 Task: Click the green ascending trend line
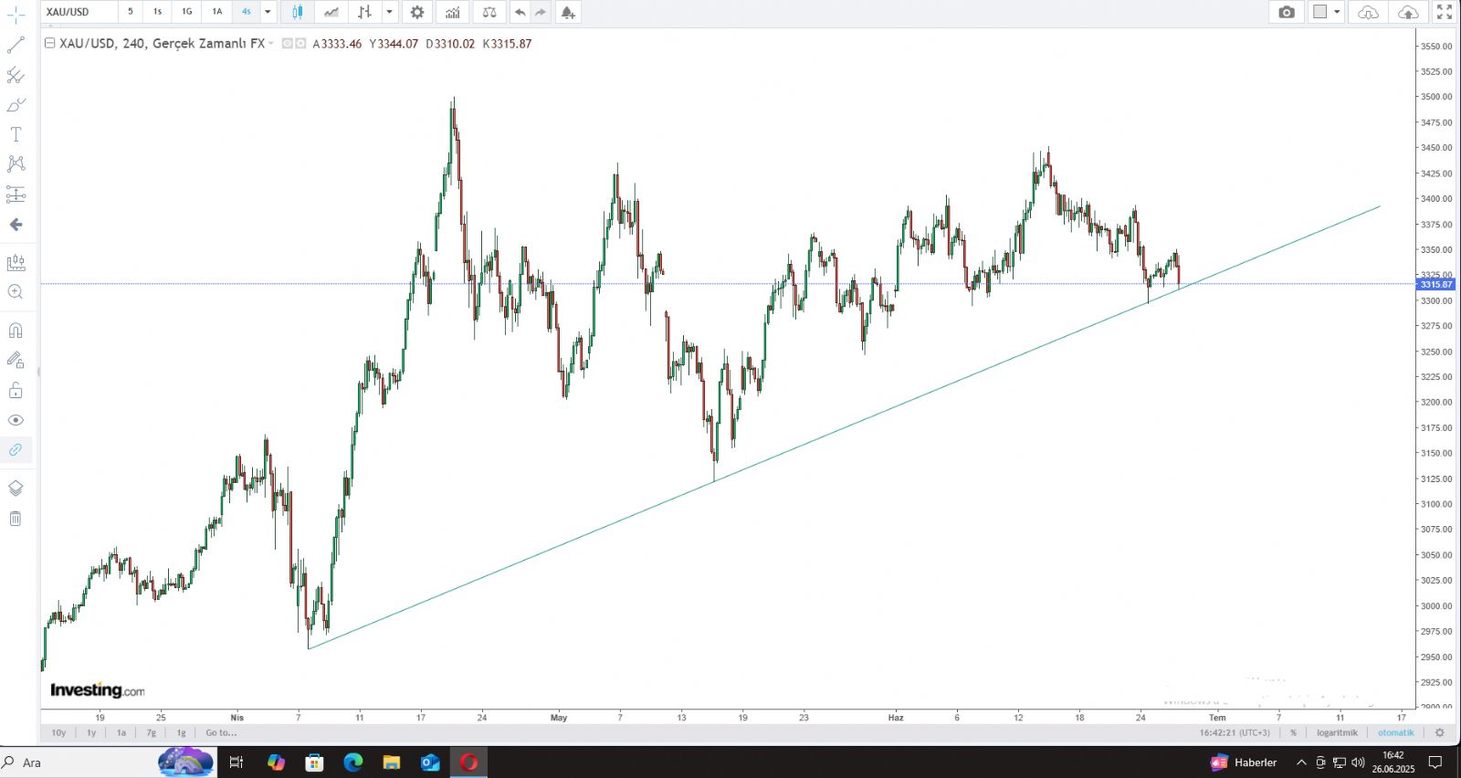click(x=845, y=427)
